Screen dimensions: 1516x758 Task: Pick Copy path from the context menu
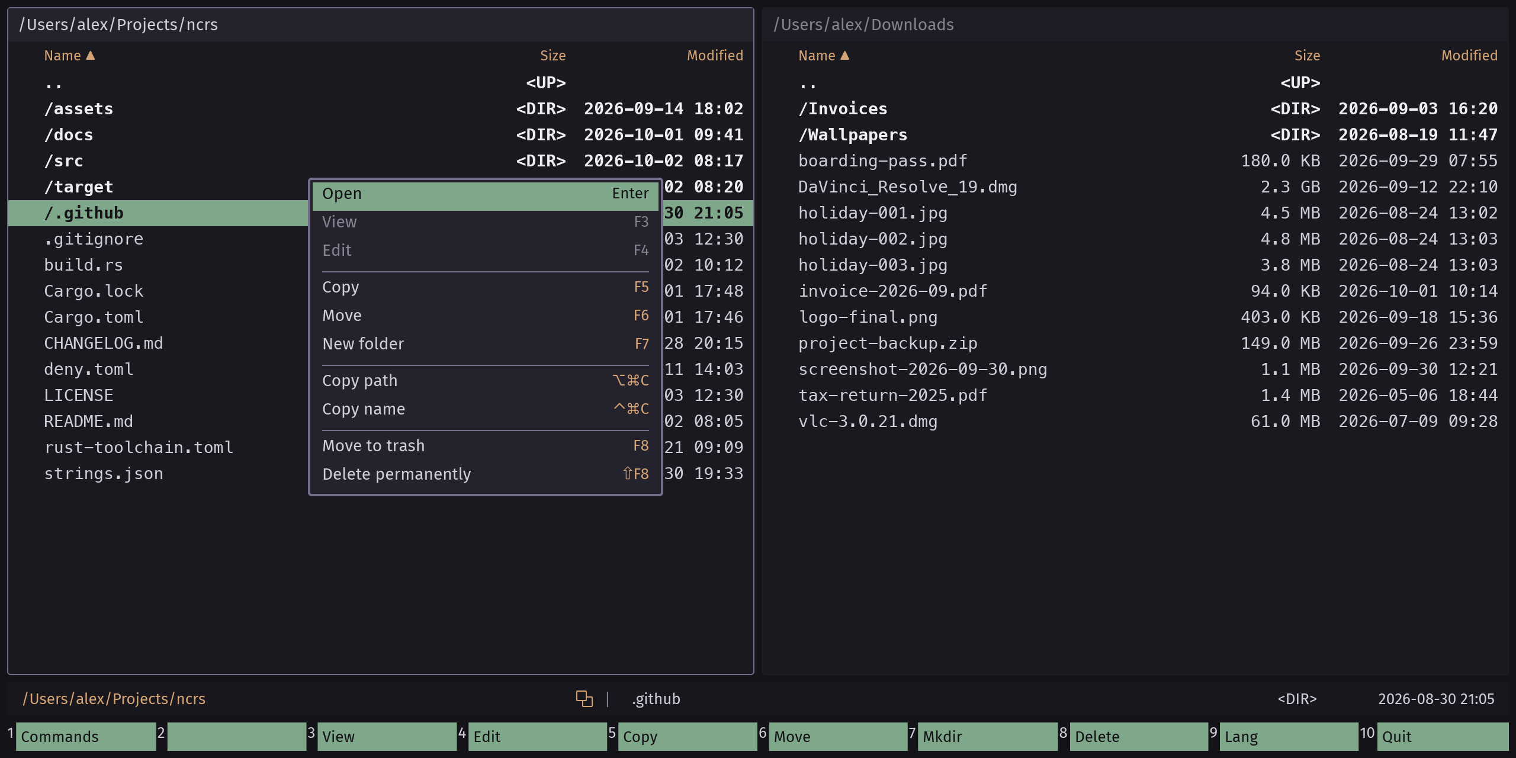pos(485,381)
